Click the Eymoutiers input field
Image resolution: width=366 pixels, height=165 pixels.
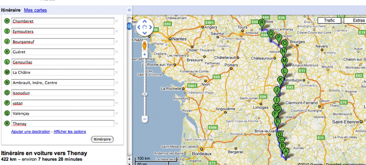click(x=63, y=31)
